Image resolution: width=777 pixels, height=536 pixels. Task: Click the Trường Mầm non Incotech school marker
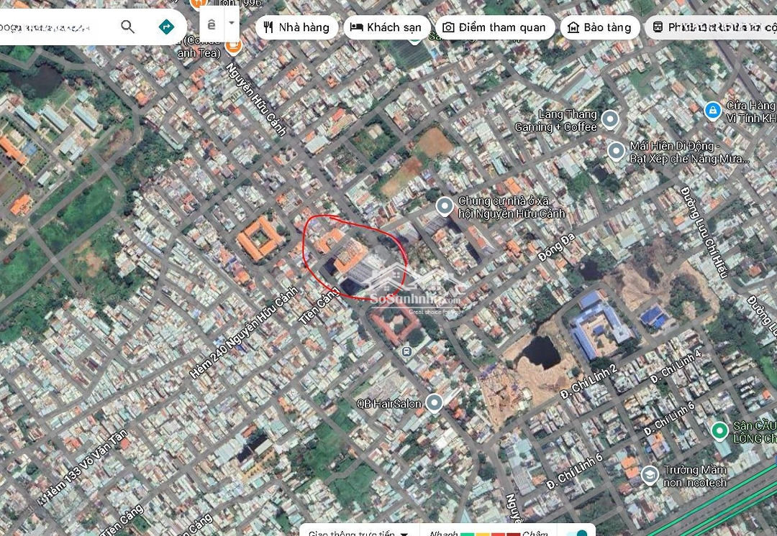tap(650, 474)
